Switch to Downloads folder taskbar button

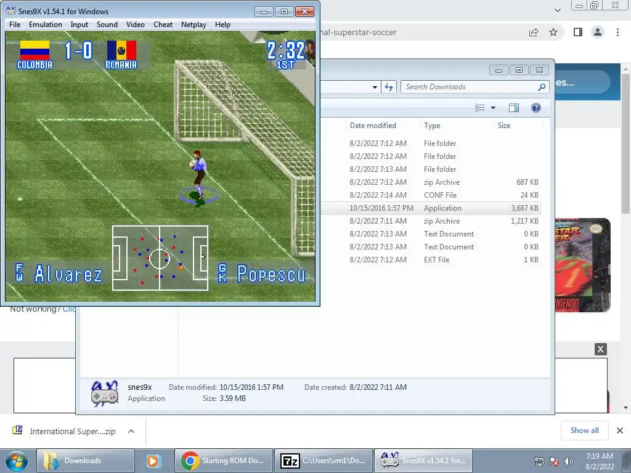pyautogui.click(x=85, y=461)
